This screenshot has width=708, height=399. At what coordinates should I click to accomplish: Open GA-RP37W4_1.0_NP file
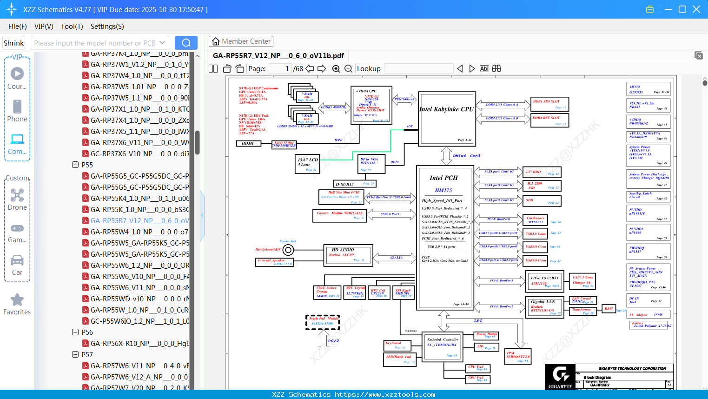click(x=135, y=75)
